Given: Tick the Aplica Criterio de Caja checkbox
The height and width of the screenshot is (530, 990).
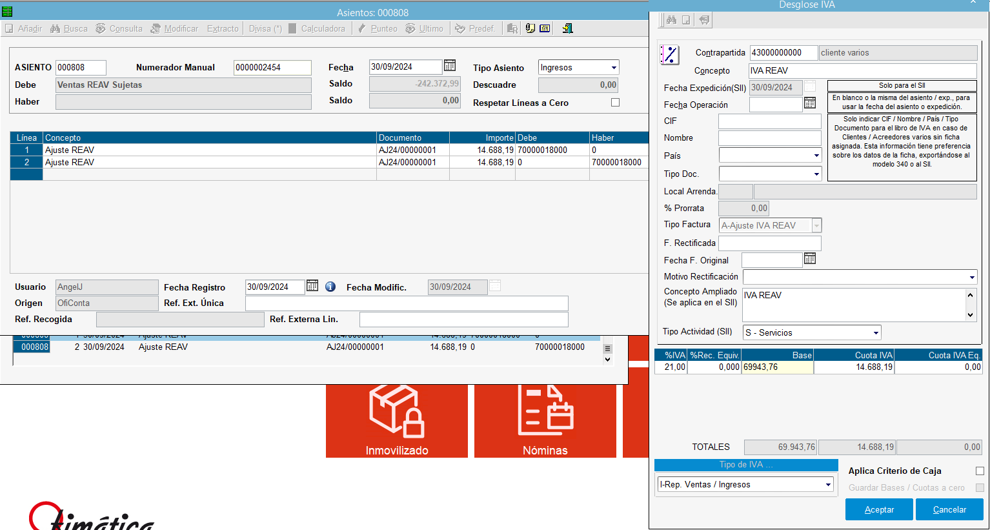Looking at the screenshot, I should pos(980,471).
